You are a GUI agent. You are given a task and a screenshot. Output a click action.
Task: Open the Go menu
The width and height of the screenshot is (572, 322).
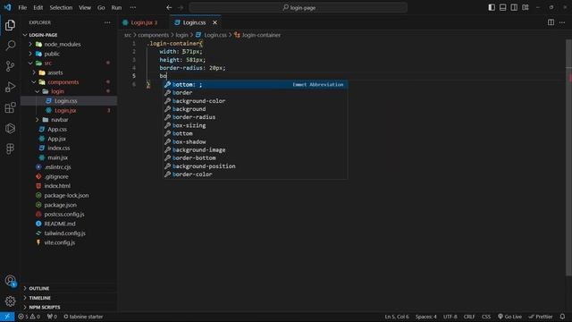click(101, 7)
